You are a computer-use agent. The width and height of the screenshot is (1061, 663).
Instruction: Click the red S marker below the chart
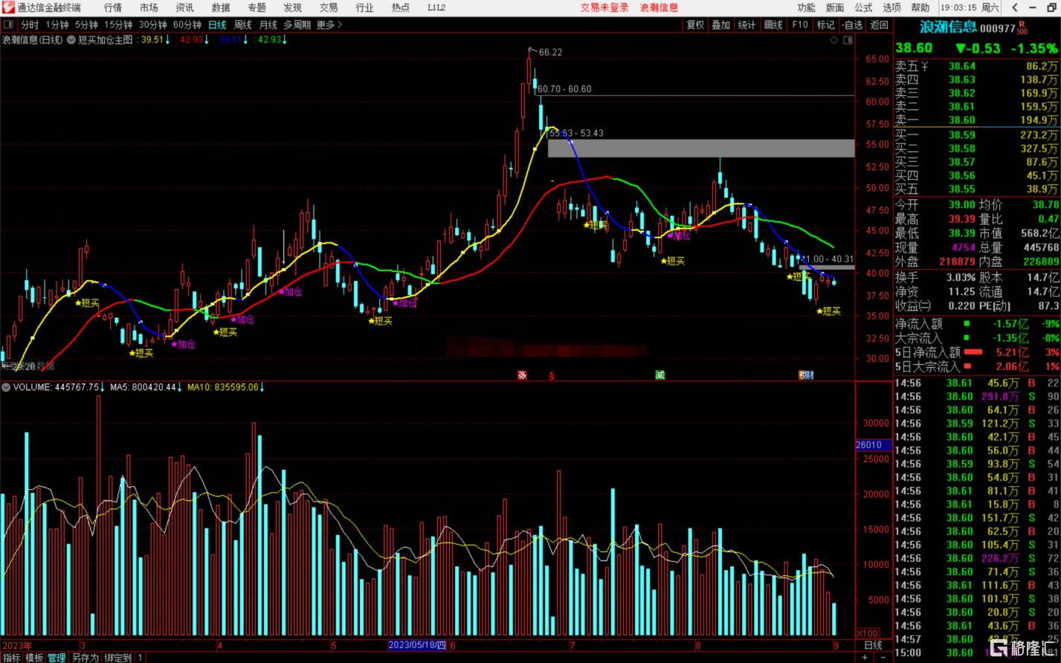point(551,375)
